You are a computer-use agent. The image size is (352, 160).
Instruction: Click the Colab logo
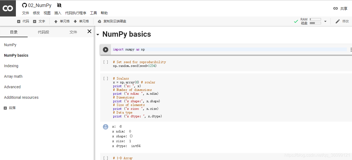[x=8, y=8]
